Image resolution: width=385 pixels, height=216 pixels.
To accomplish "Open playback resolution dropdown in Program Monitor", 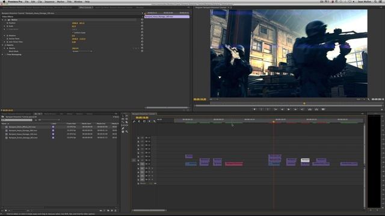I will coord(360,100).
